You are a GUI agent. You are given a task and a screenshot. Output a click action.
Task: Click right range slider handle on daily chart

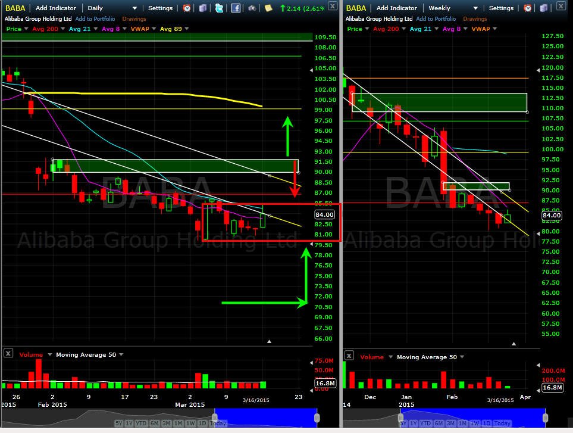317,418
